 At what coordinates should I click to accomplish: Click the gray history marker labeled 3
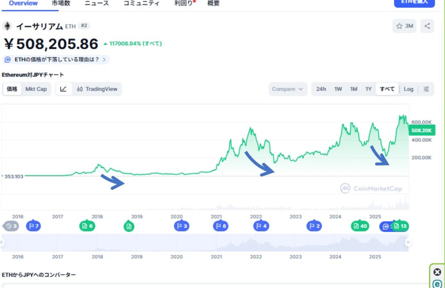point(11,226)
